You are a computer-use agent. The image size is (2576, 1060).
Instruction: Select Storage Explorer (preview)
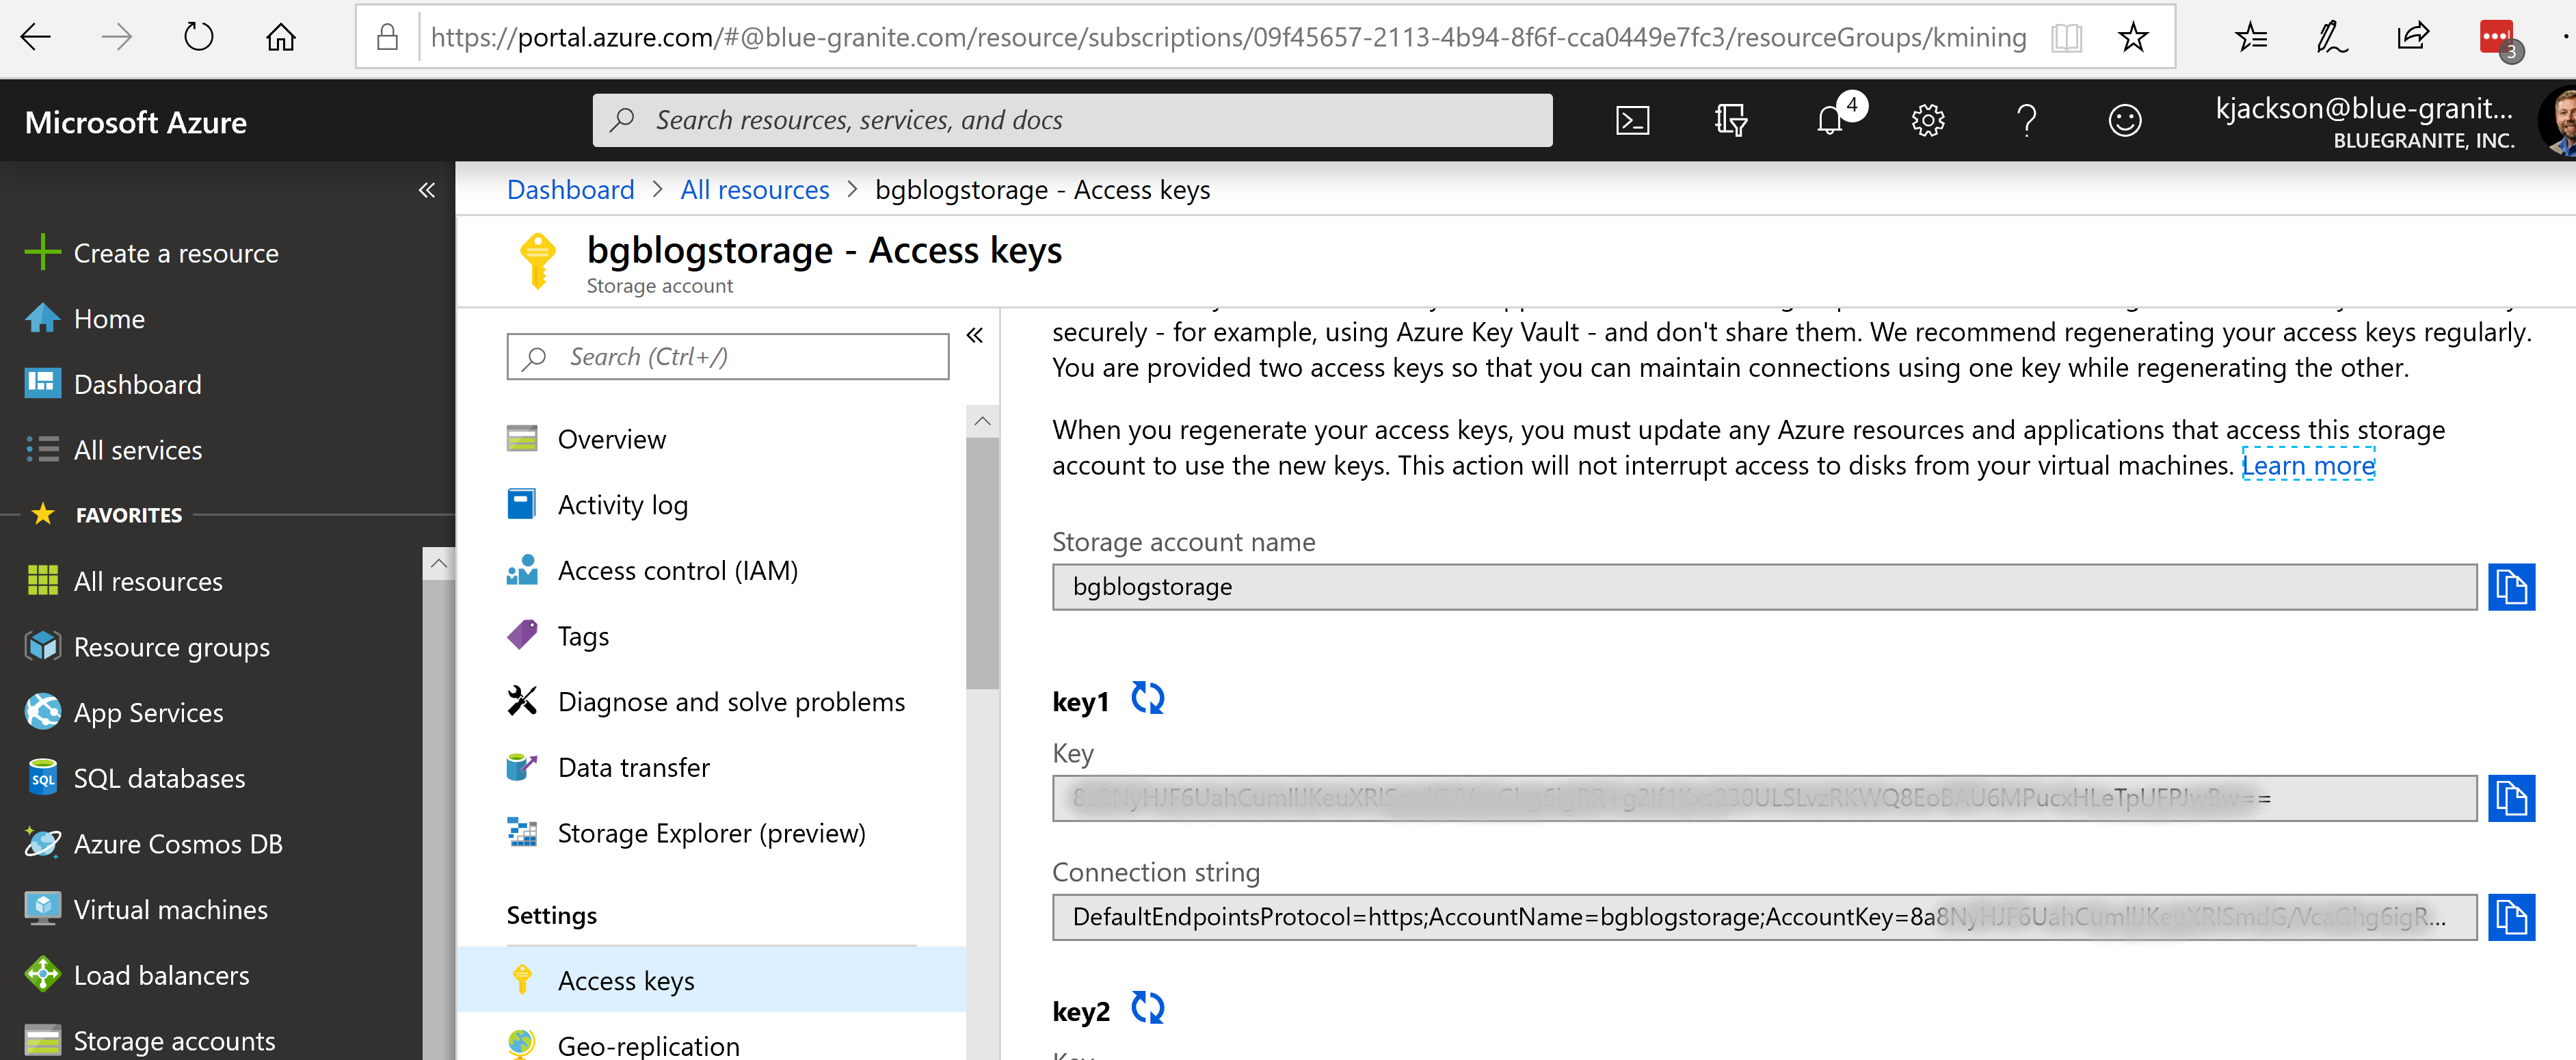coord(711,832)
